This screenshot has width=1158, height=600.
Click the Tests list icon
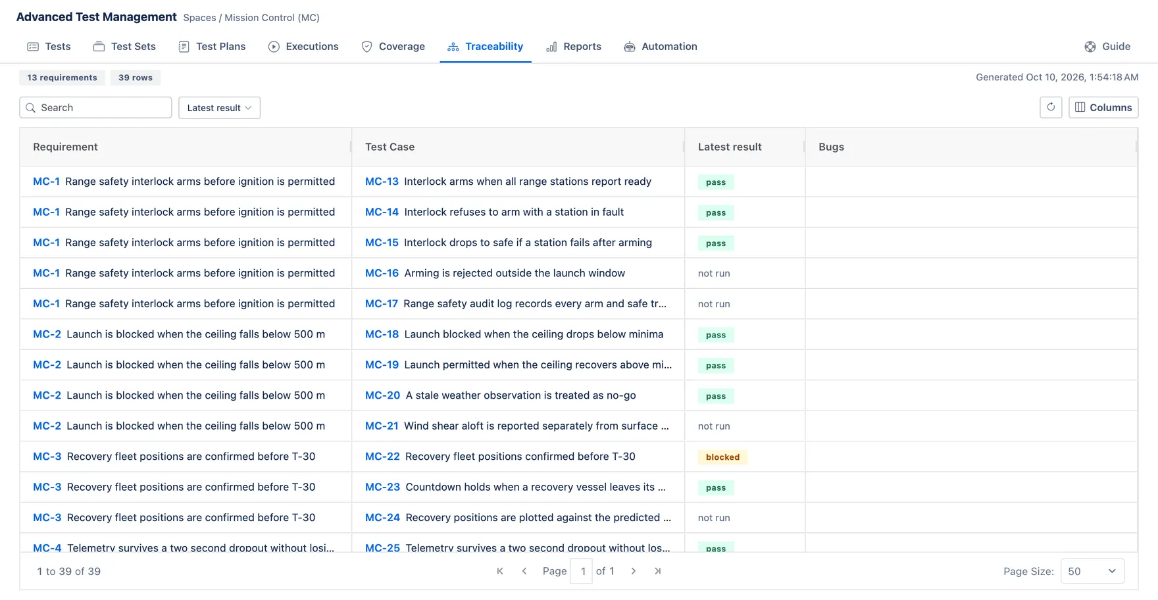click(33, 47)
